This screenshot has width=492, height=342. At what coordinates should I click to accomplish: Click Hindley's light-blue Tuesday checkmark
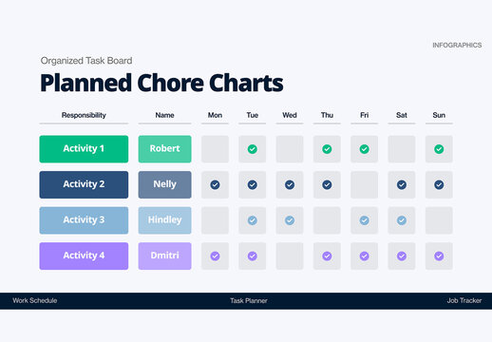(x=253, y=220)
